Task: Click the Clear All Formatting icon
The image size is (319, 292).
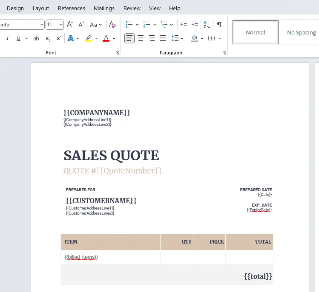Action: 112,25
